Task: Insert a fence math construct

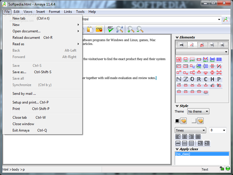Action: (212, 60)
